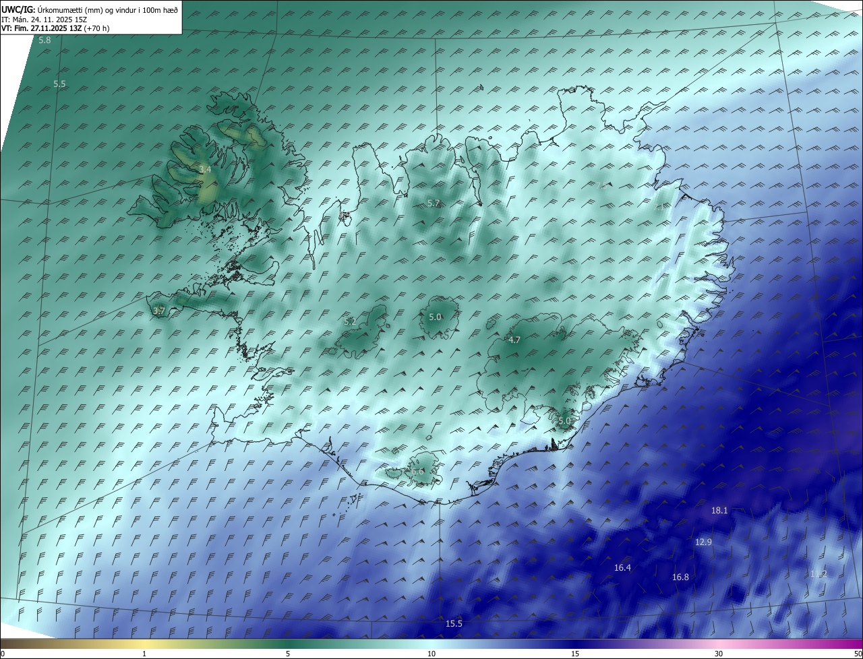Click the 15 tick on the colour scale

pyautogui.click(x=575, y=654)
